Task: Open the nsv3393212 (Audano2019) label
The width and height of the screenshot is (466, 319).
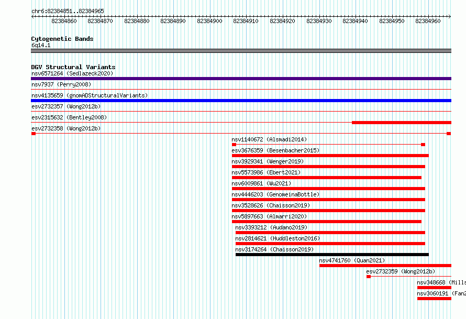Action: [x=271, y=227]
